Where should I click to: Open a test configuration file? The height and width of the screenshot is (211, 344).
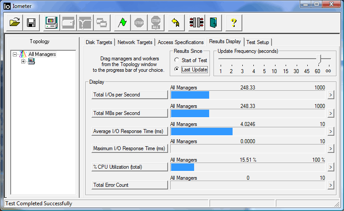[15, 22]
